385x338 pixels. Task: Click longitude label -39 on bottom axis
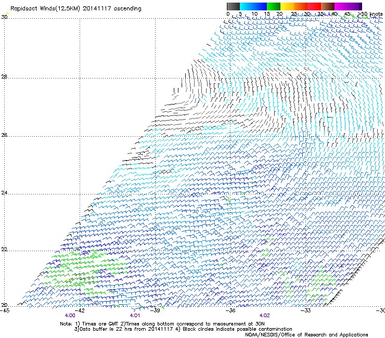155,310
